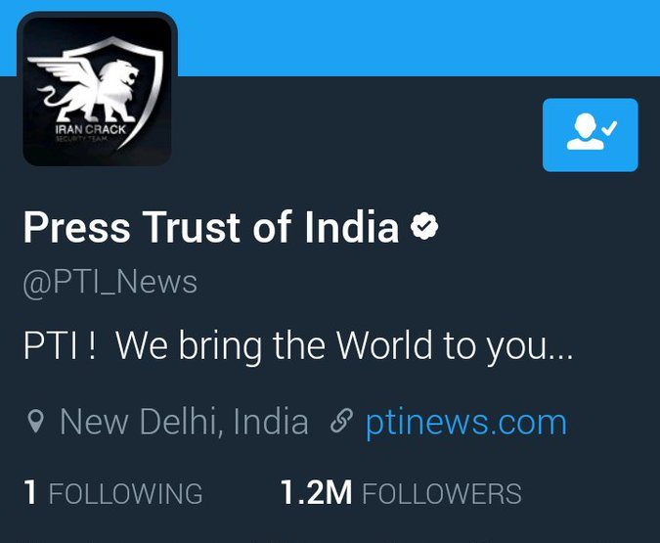The image size is (660, 543).
Task: Tap the blue header banner image
Action: [417, 38]
